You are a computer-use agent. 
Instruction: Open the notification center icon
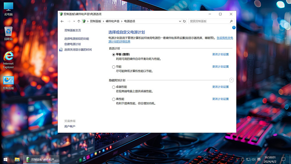coord(283,159)
